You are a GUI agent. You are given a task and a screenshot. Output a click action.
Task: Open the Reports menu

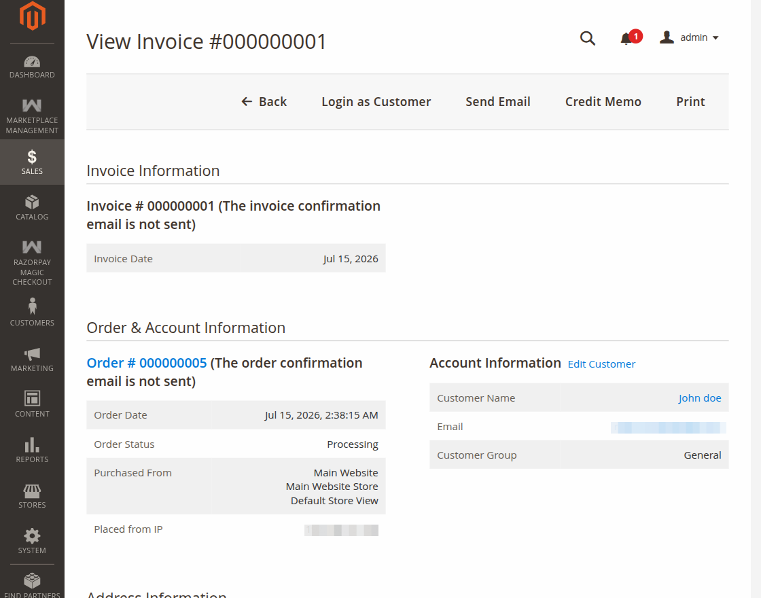point(32,451)
